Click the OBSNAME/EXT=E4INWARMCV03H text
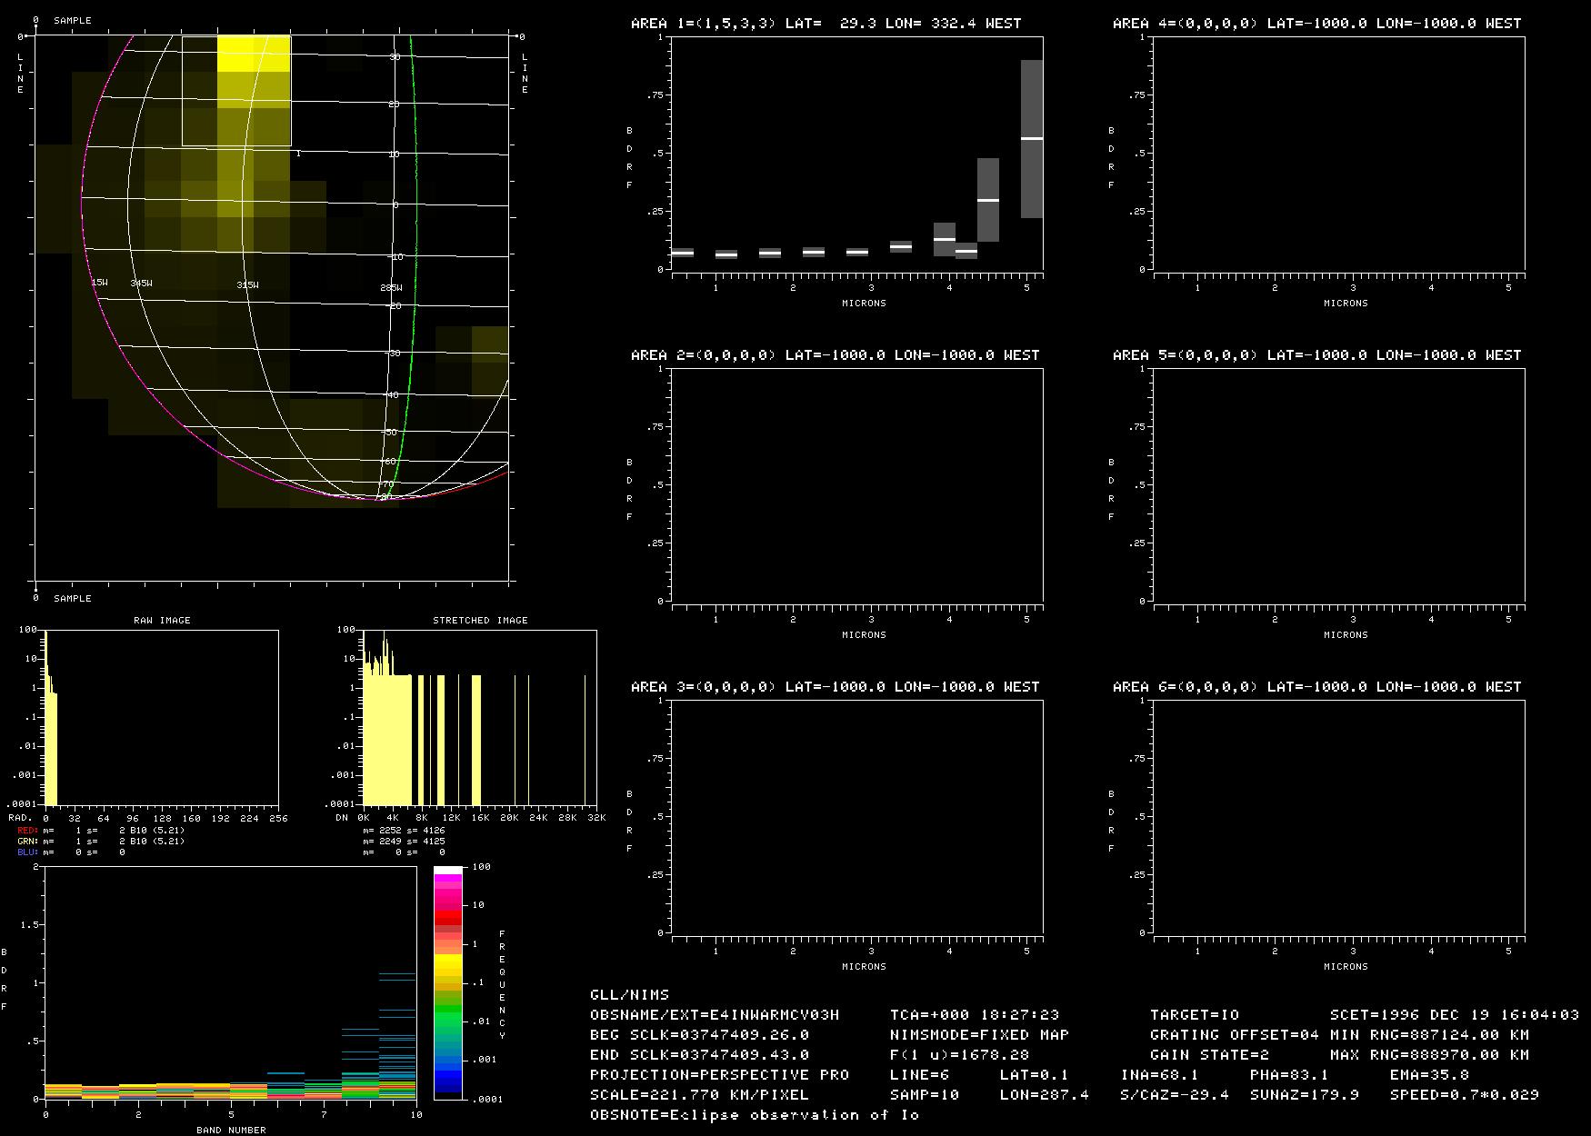Image resolution: width=1591 pixels, height=1136 pixels. point(715,1014)
